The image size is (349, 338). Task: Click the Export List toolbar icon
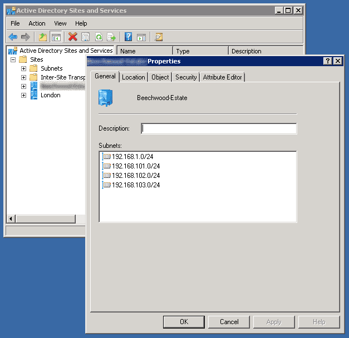[x=111, y=37]
